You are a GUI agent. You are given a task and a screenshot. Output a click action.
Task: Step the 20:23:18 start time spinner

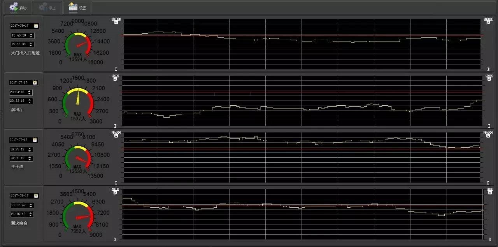click(x=30, y=92)
